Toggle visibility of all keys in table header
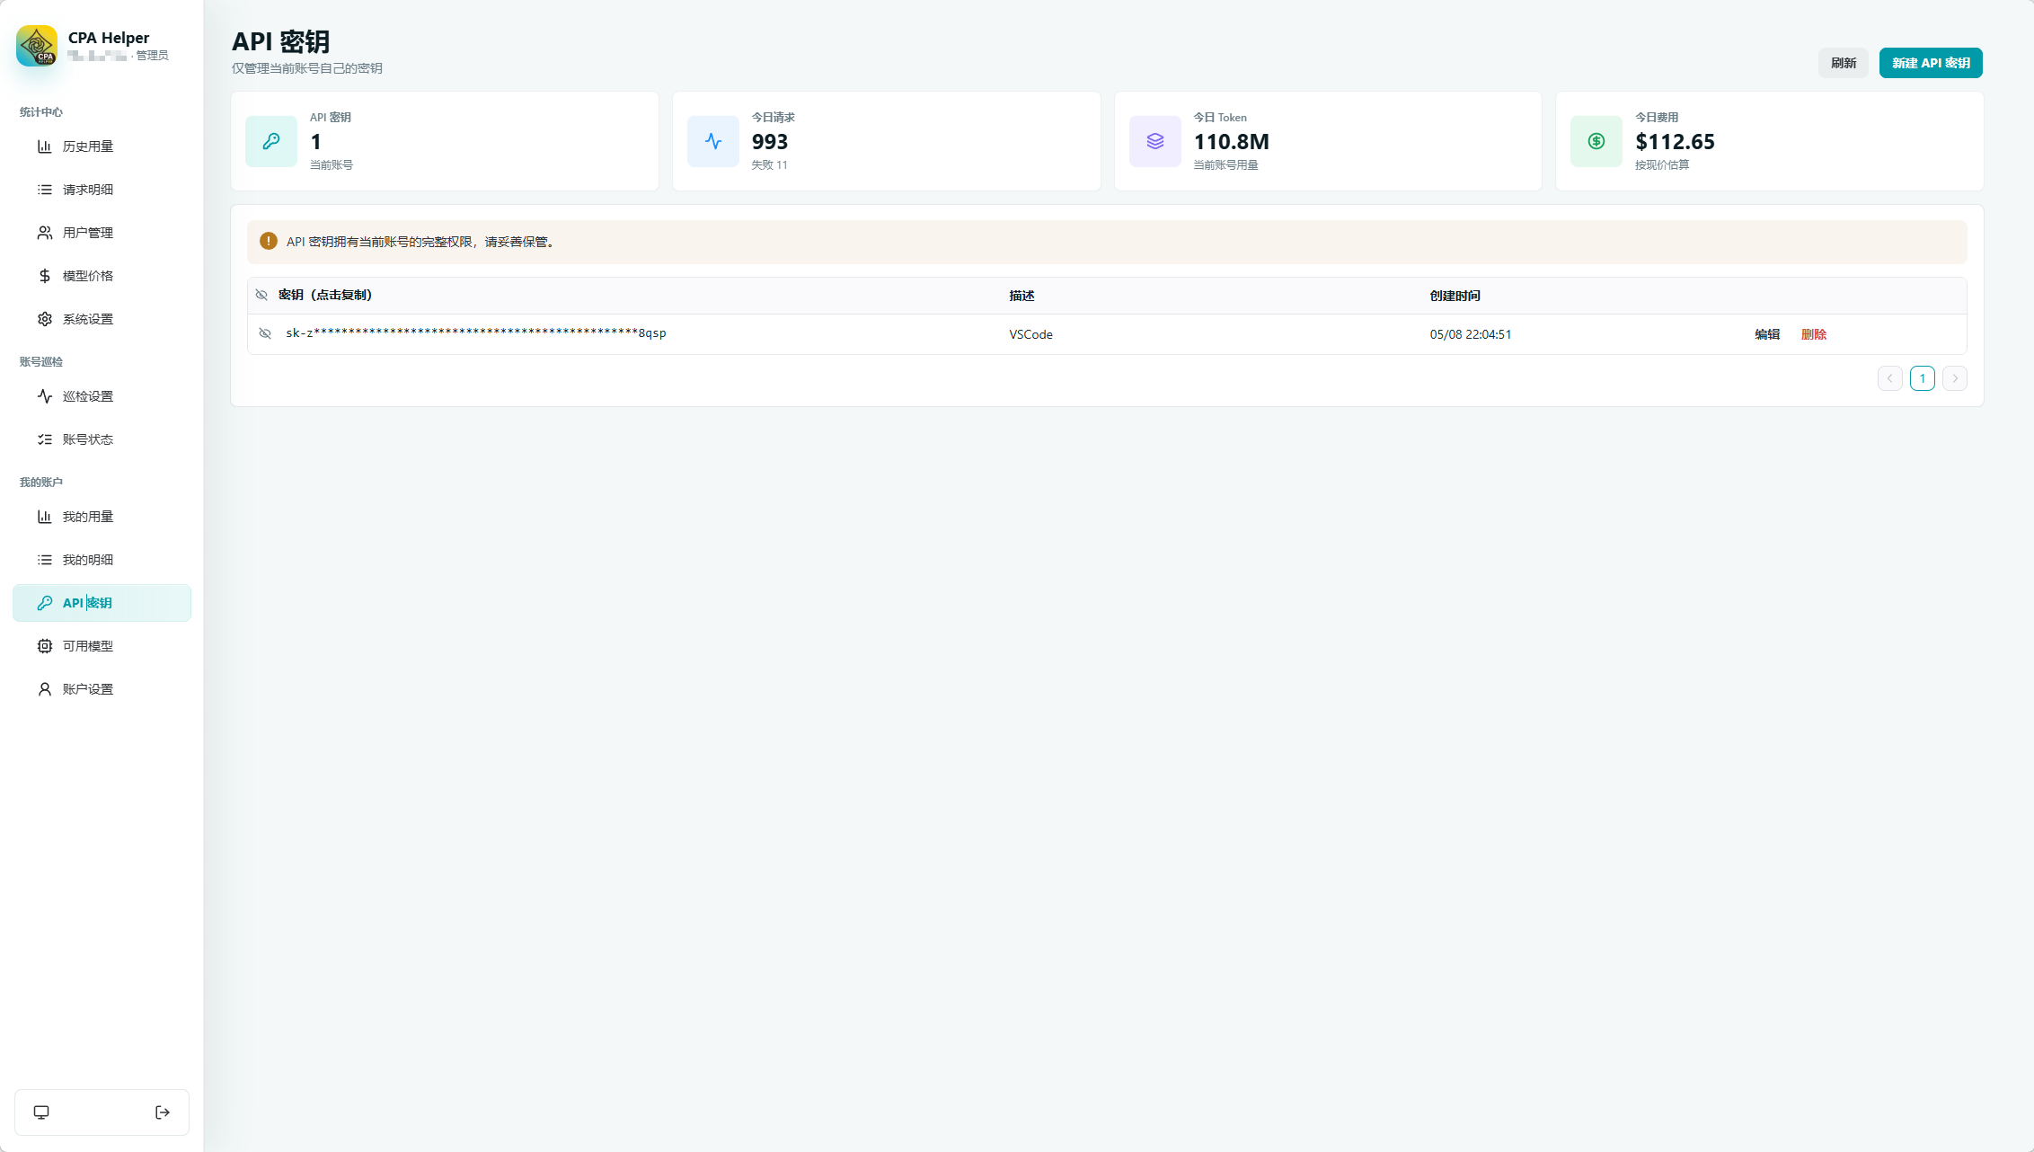This screenshot has height=1152, width=2034. pos(261,295)
